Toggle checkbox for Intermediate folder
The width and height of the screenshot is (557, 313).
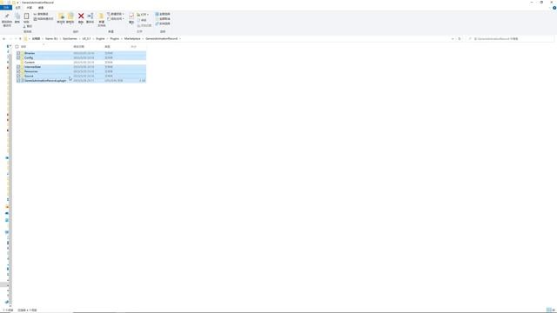pos(18,67)
